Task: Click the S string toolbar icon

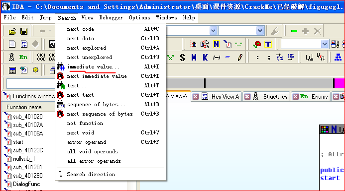Action: coord(182,58)
